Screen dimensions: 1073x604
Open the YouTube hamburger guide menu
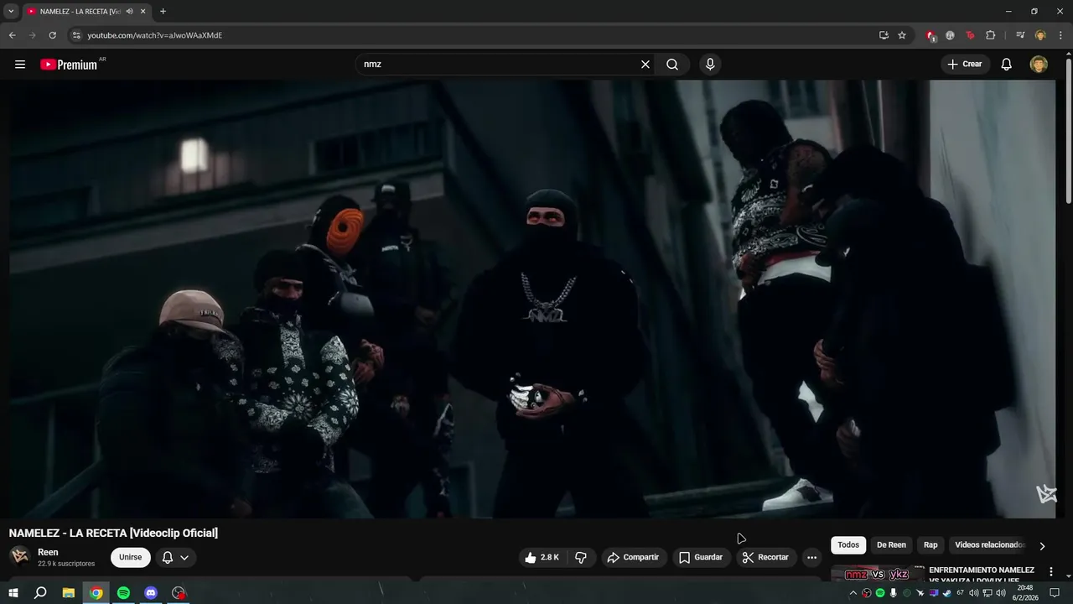coord(19,65)
